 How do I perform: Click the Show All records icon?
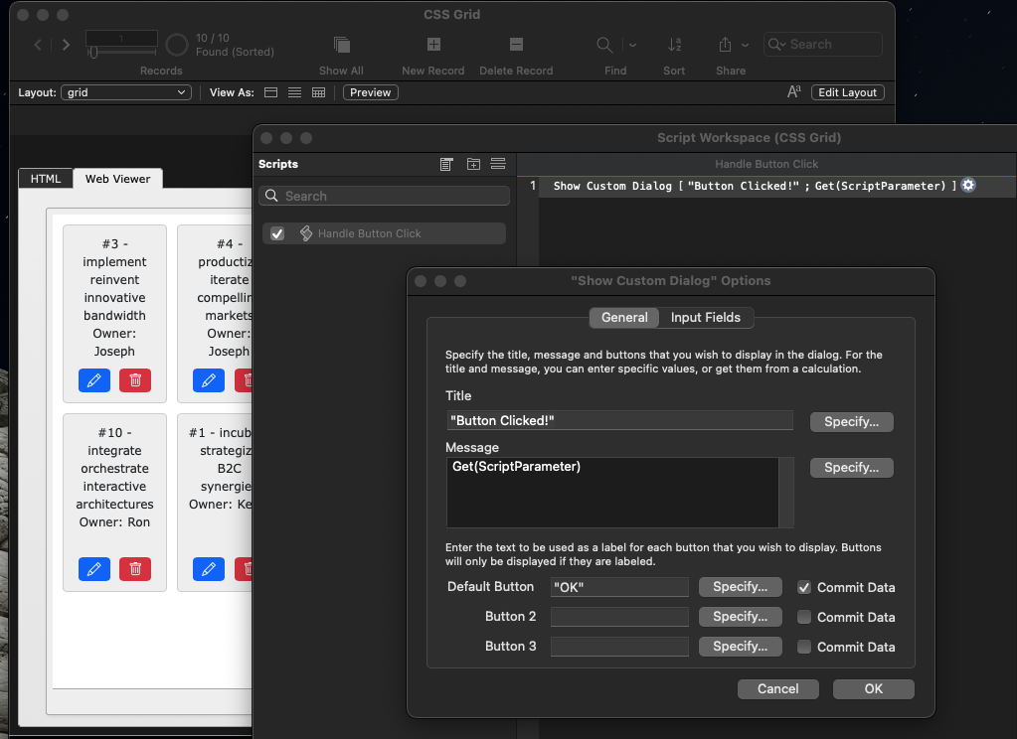341,45
